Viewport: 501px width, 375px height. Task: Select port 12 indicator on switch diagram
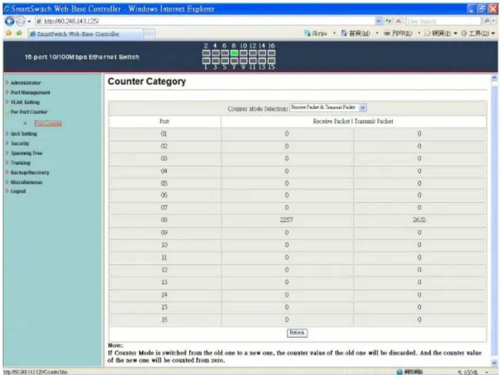click(253, 53)
